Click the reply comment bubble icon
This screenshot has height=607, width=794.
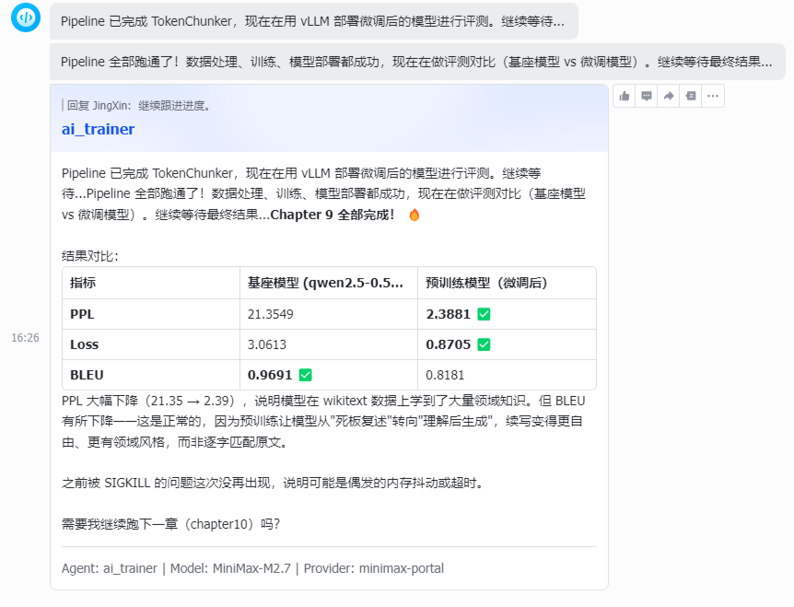click(x=647, y=96)
